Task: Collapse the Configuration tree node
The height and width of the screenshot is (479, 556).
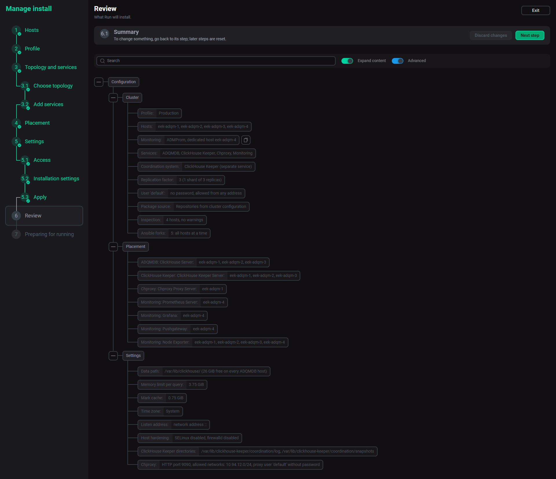Action: point(99,82)
